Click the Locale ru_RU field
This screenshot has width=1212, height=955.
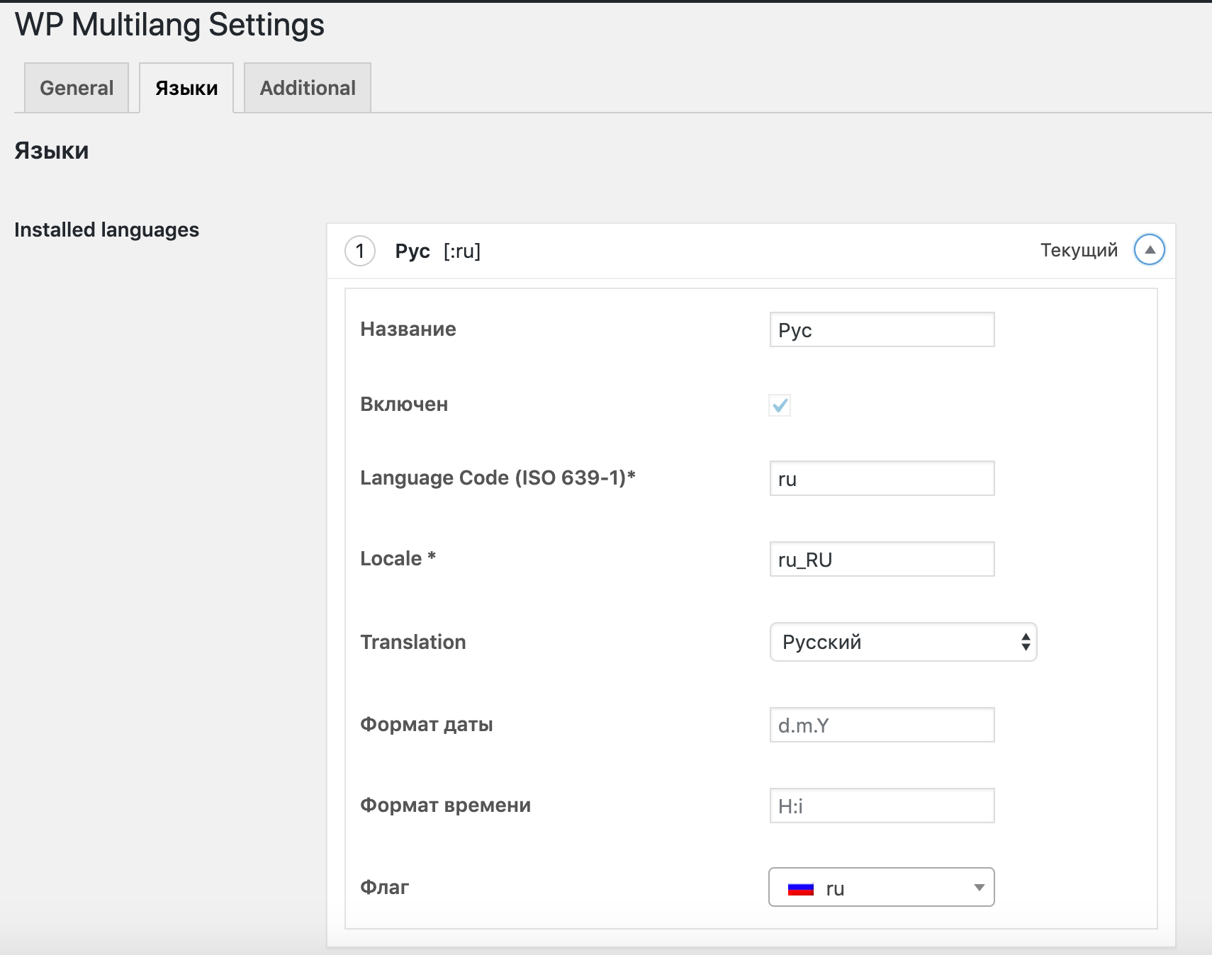click(882, 559)
